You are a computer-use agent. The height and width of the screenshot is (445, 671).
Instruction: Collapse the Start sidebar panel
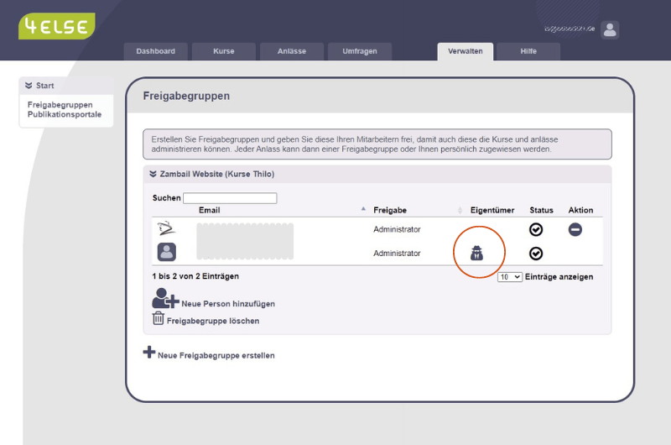(29, 86)
